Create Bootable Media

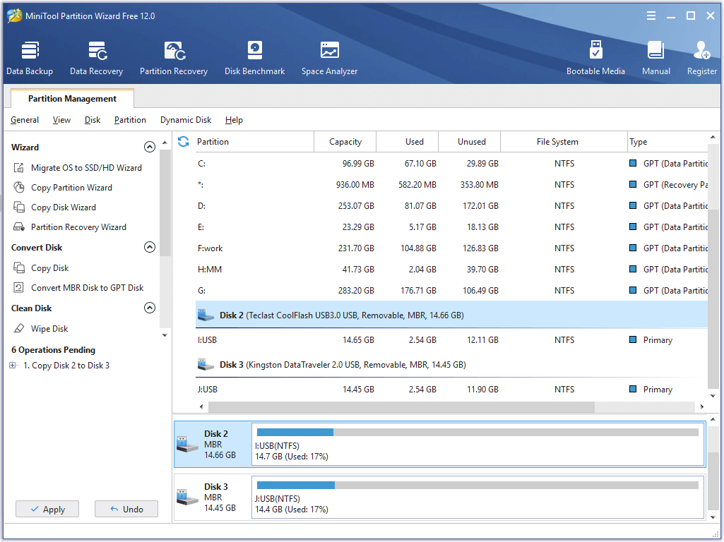coord(595,58)
